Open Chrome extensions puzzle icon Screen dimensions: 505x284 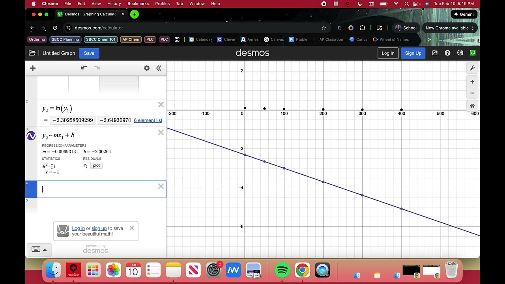click(363, 28)
